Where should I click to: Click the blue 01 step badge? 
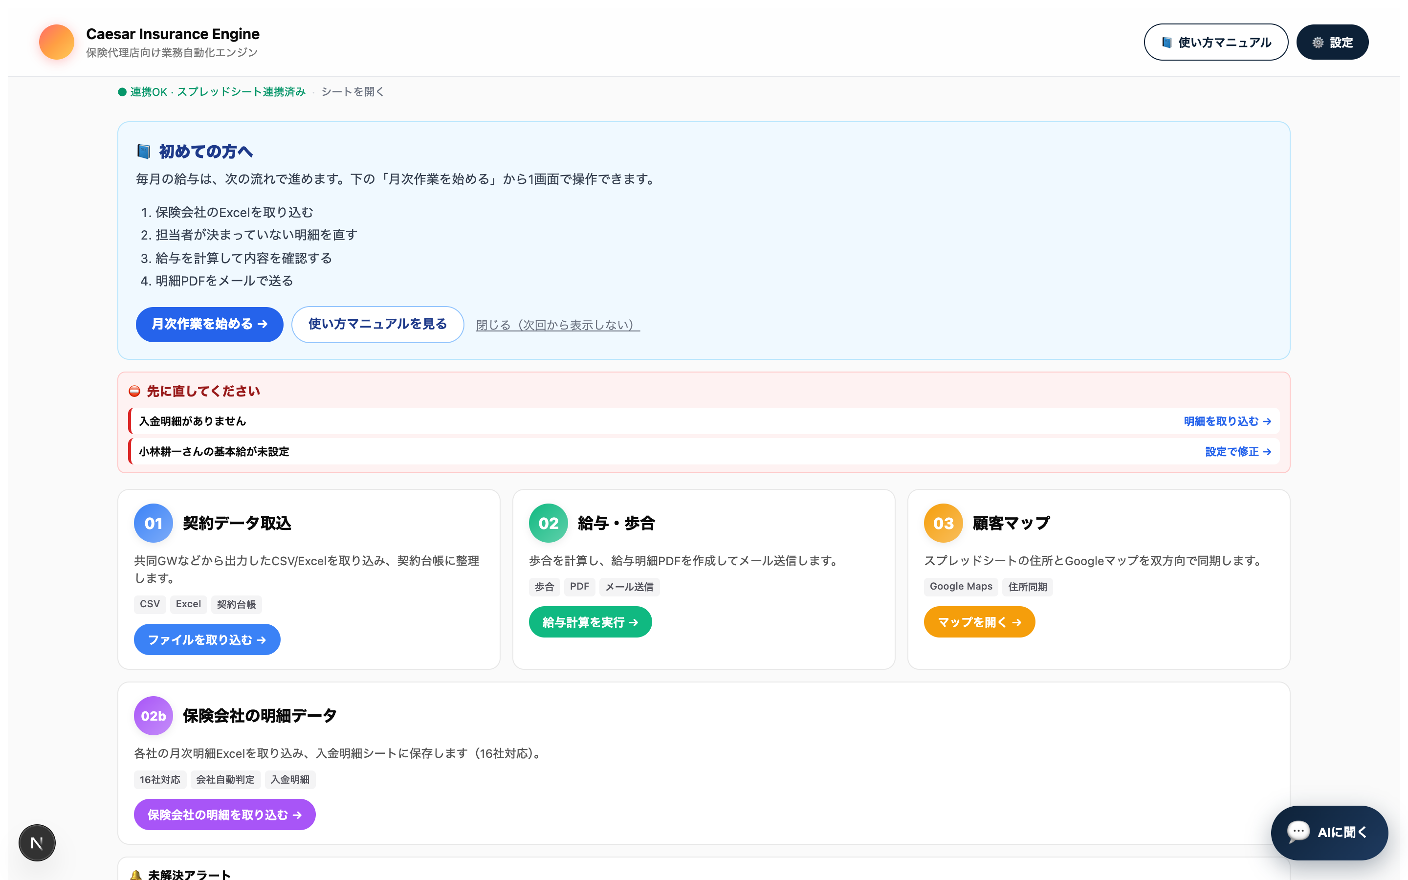[154, 523]
